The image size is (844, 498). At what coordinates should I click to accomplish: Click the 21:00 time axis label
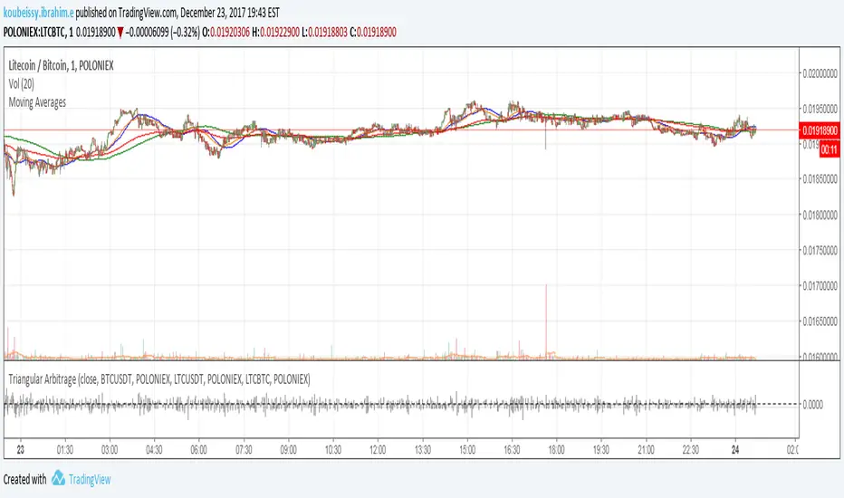[646, 449]
